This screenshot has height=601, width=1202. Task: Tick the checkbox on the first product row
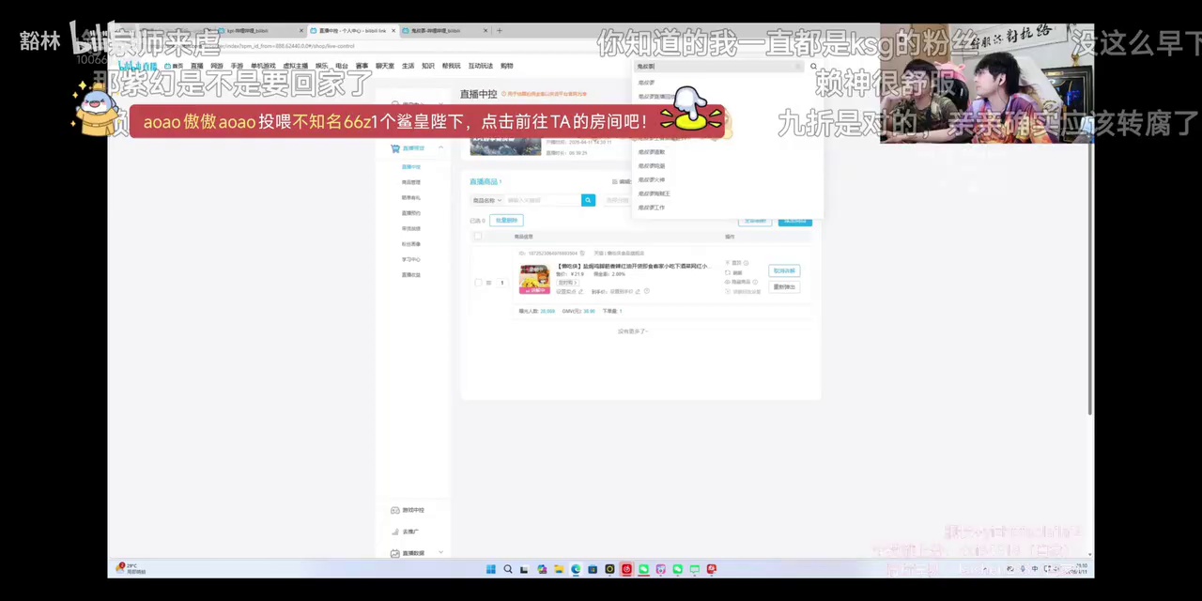pyautogui.click(x=478, y=283)
